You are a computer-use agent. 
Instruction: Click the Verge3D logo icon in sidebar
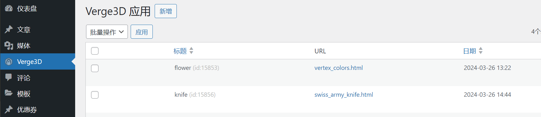[x=9, y=61]
